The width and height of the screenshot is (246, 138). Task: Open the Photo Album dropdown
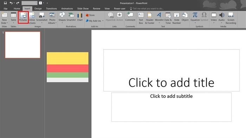(x=52, y=18)
